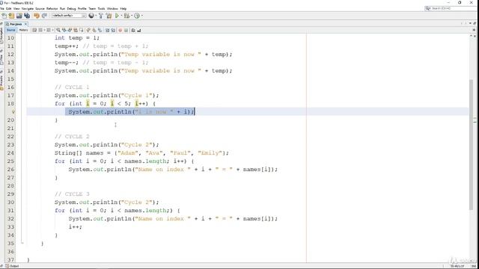
Task: Open the Window menu
Action: click(112, 8)
